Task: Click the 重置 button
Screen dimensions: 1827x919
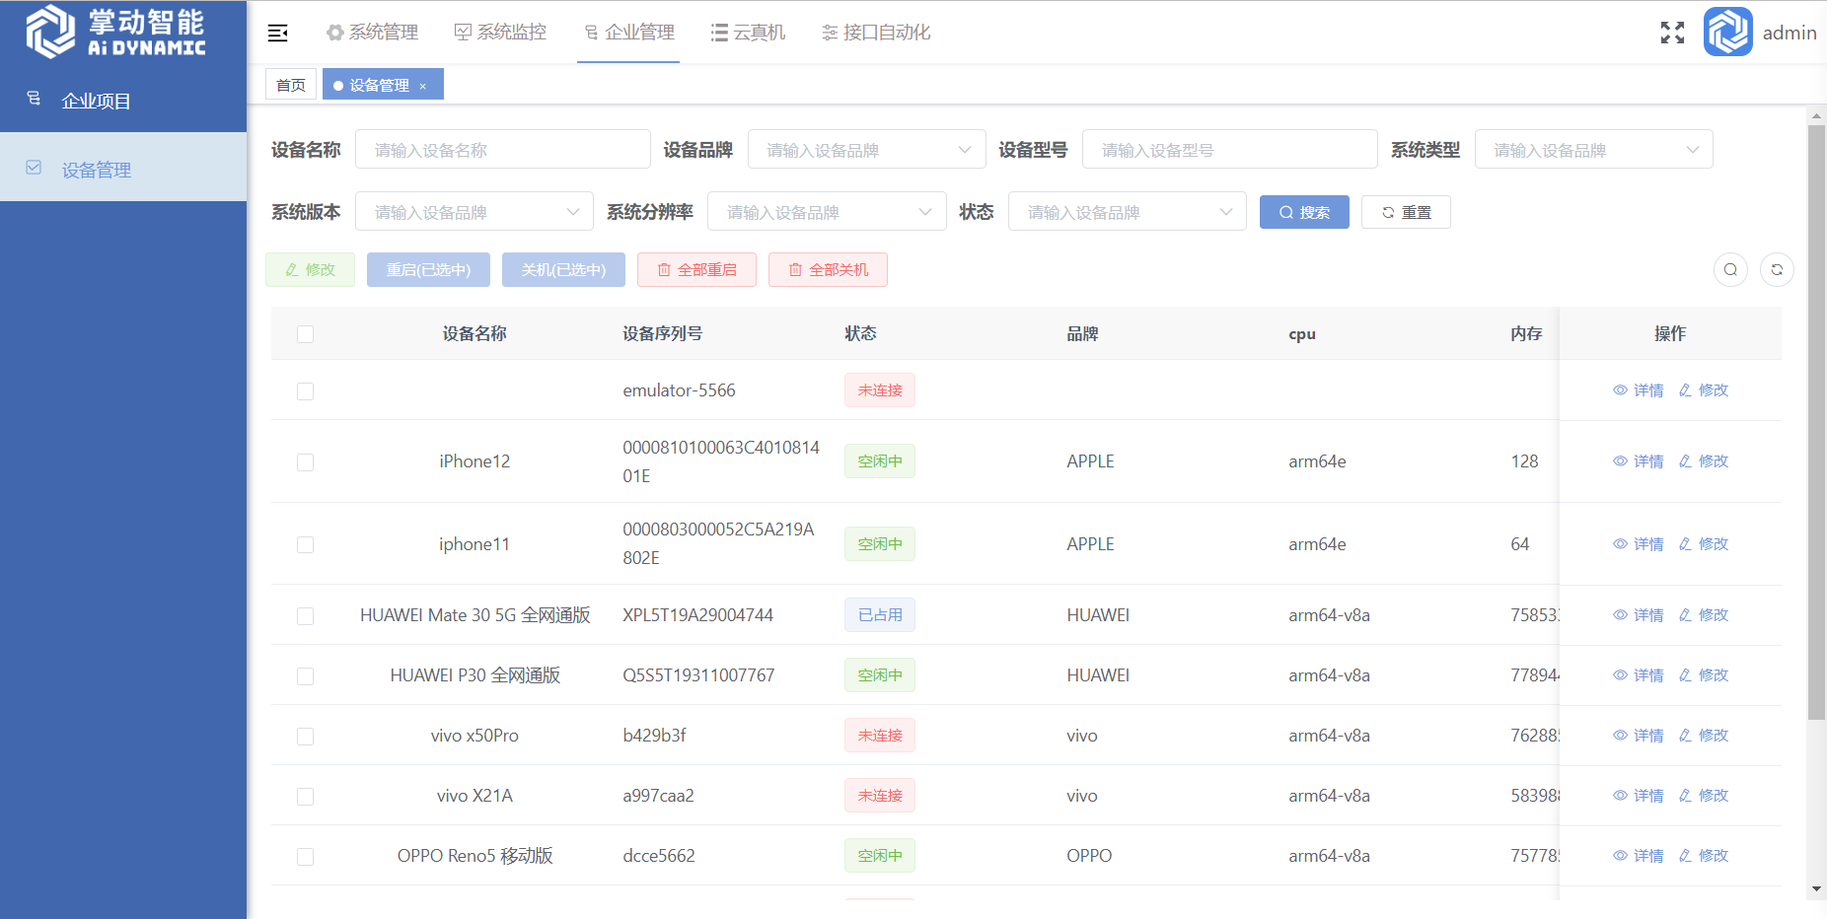Action: coord(1406,212)
